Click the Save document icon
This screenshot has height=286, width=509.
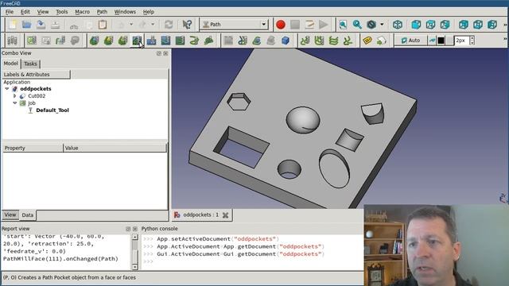(x=41, y=25)
